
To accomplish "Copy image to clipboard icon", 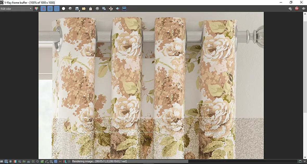I will click(91, 9).
